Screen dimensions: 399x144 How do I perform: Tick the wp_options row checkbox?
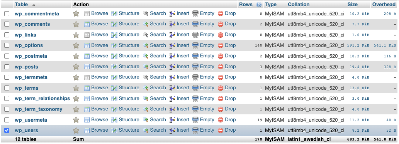[7, 45]
